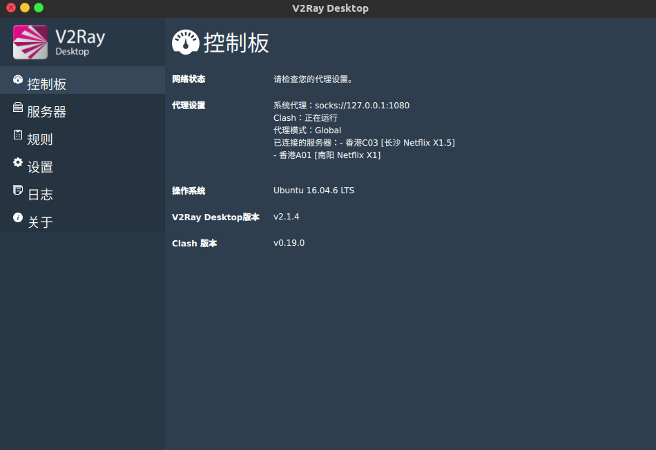Viewport: 656px width, 450px height.
Task: Click the 代理模式：Global line
Action: point(307,130)
